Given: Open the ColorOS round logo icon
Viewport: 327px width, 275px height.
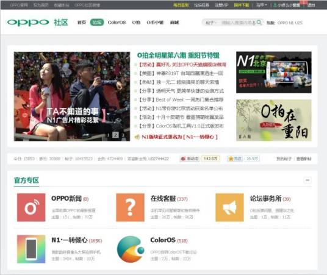Looking at the screenshot, I should 130,249.
